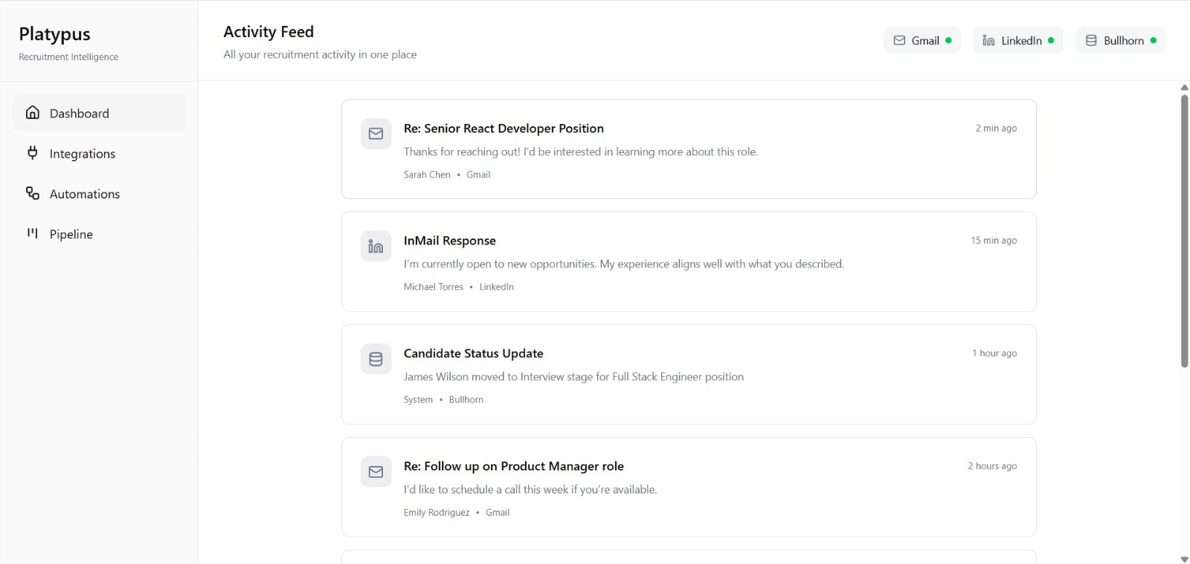Viewport: 1190px width, 564px height.
Task: Open Re: Follow up on Product Manager role
Action: pos(513,467)
